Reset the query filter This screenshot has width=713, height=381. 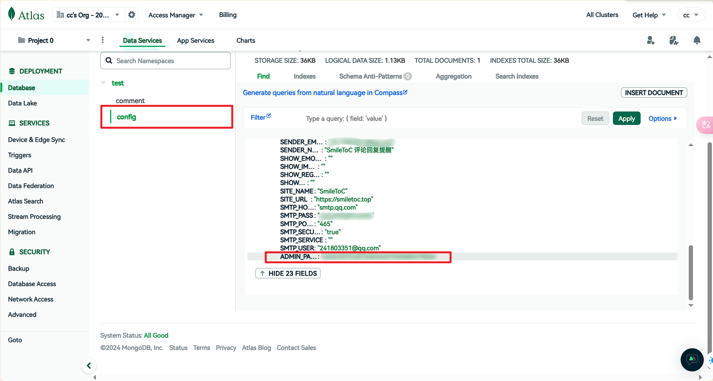tap(595, 118)
